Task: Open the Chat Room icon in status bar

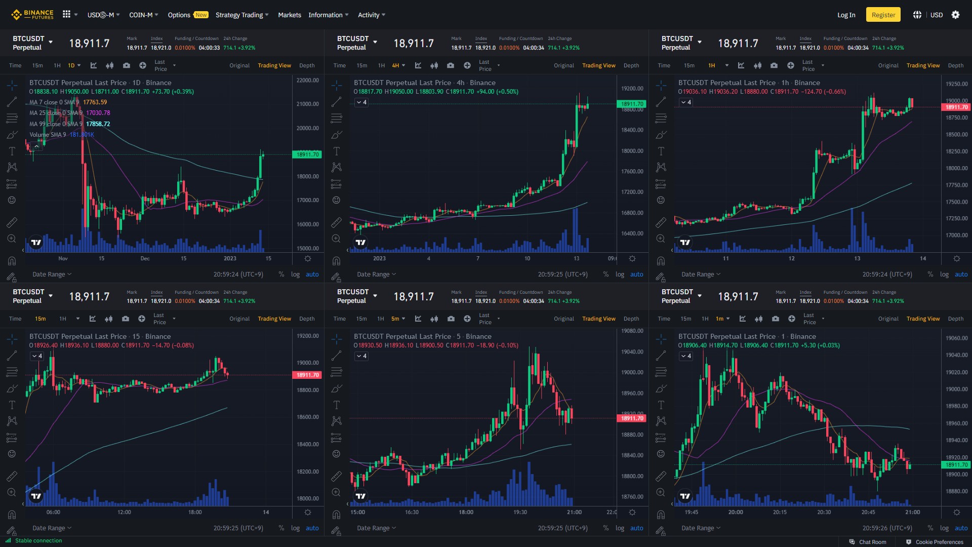Action: point(852,541)
